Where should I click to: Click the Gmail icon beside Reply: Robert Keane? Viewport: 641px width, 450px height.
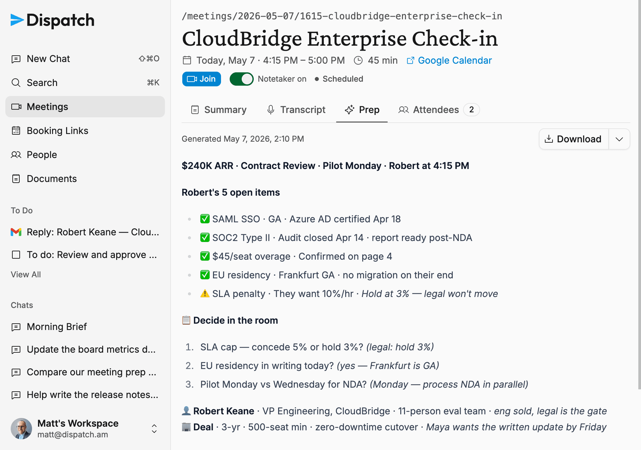pos(16,232)
